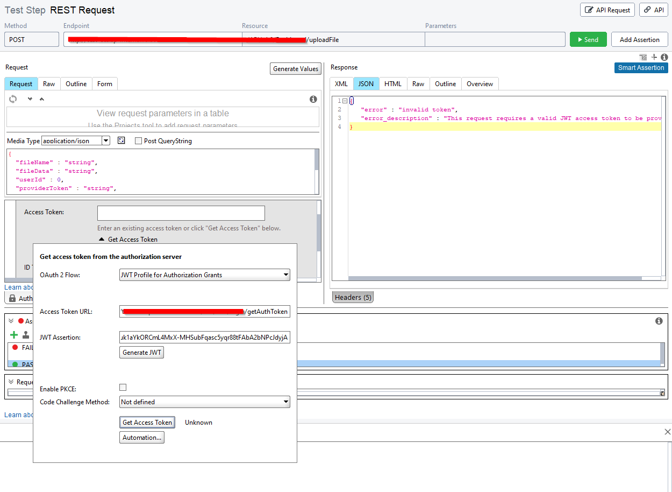Click the plus icon above Smart Assertion
672x492 pixels.
pyautogui.click(x=654, y=57)
